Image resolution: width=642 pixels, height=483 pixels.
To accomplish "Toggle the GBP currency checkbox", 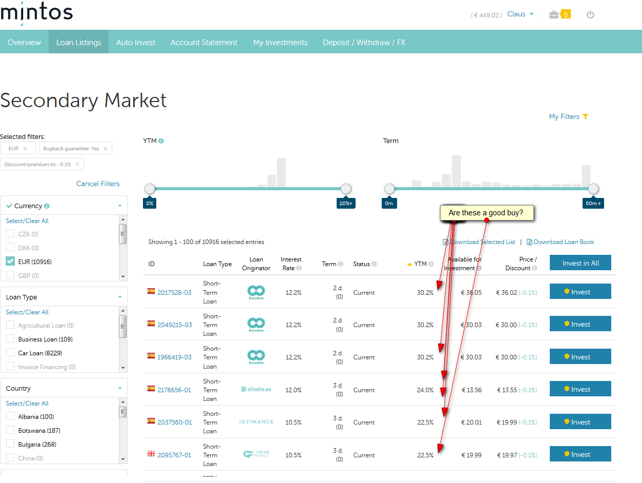I will (x=10, y=275).
